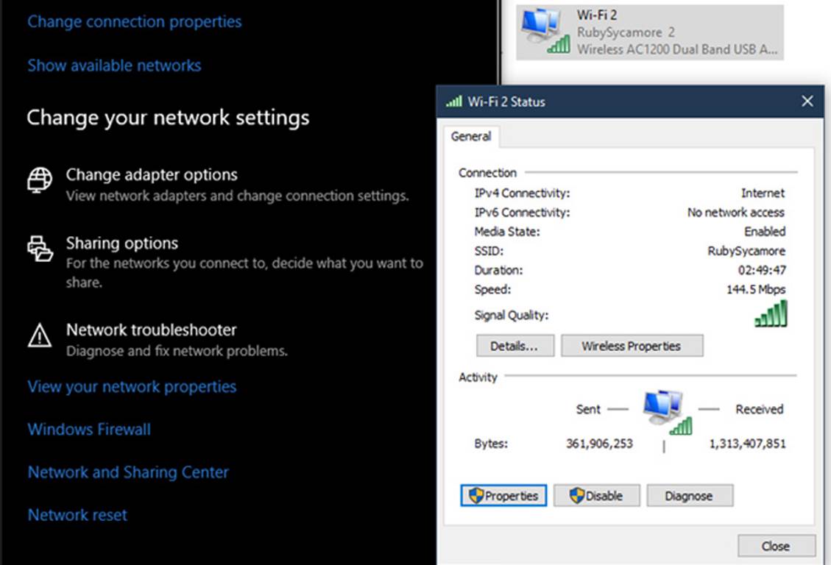Click the green Signal Quality bars indicator
The height and width of the screenshot is (565, 831).
pos(771,314)
